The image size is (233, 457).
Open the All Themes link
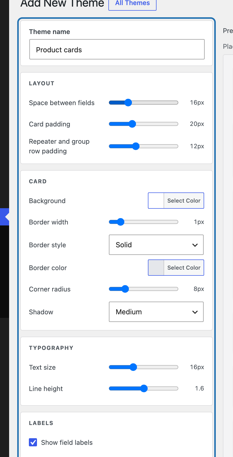[x=132, y=4]
